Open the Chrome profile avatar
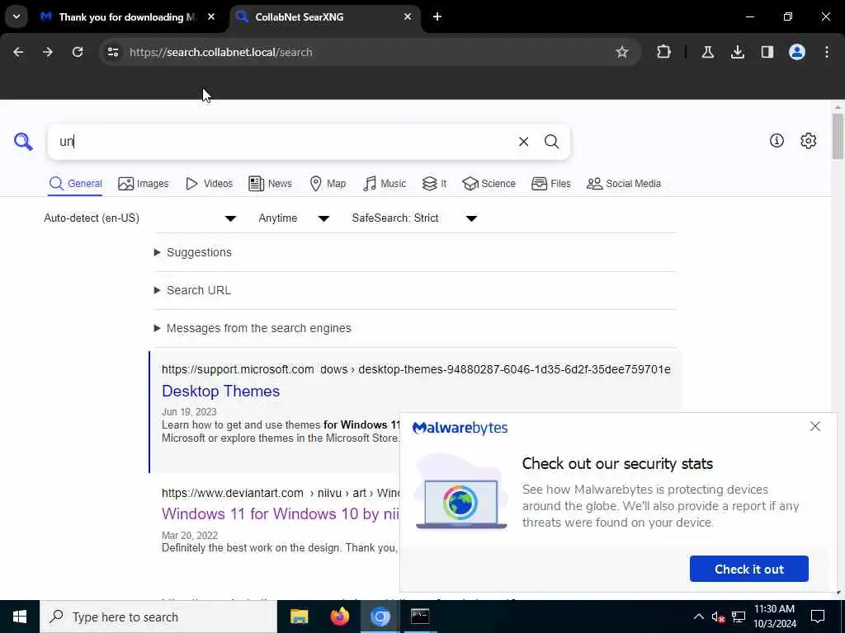 (x=796, y=52)
